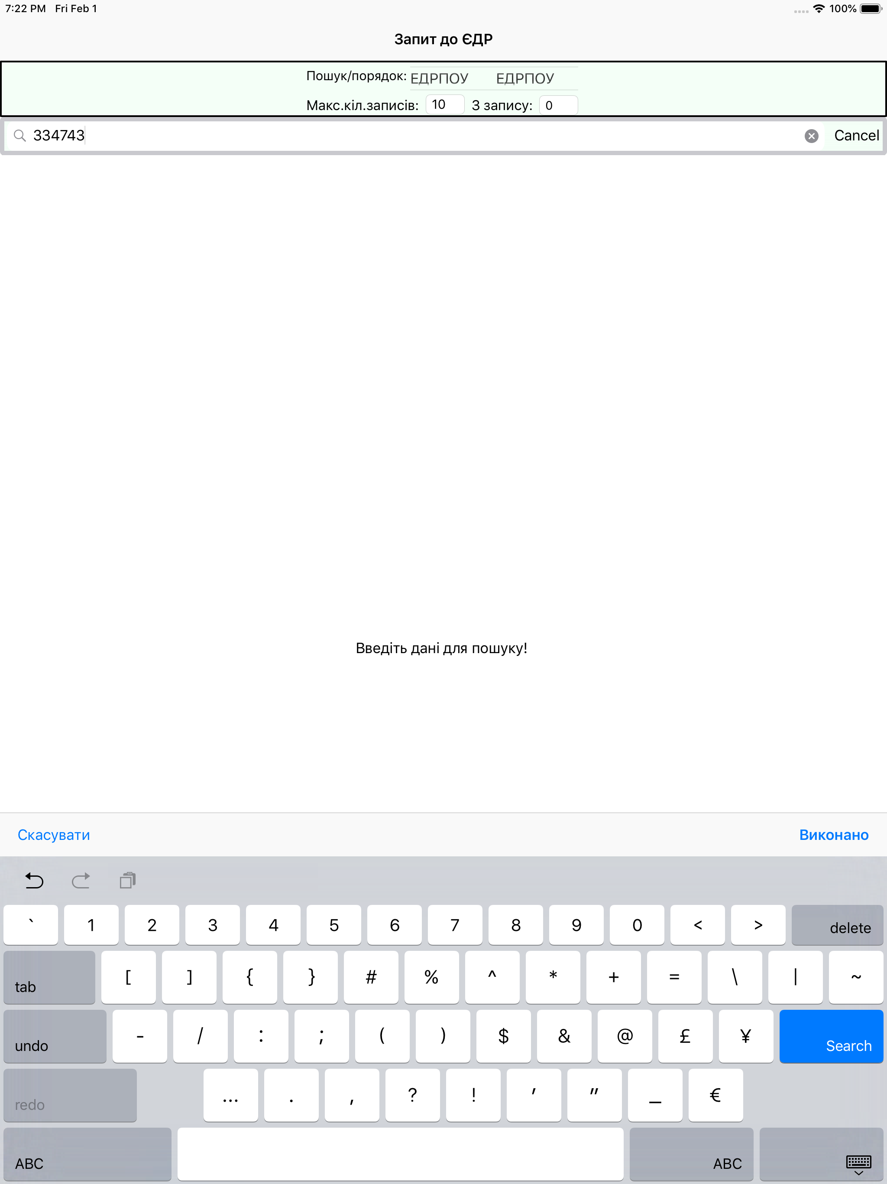Tap the equals key
The image size is (887, 1184).
click(x=674, y=977)
